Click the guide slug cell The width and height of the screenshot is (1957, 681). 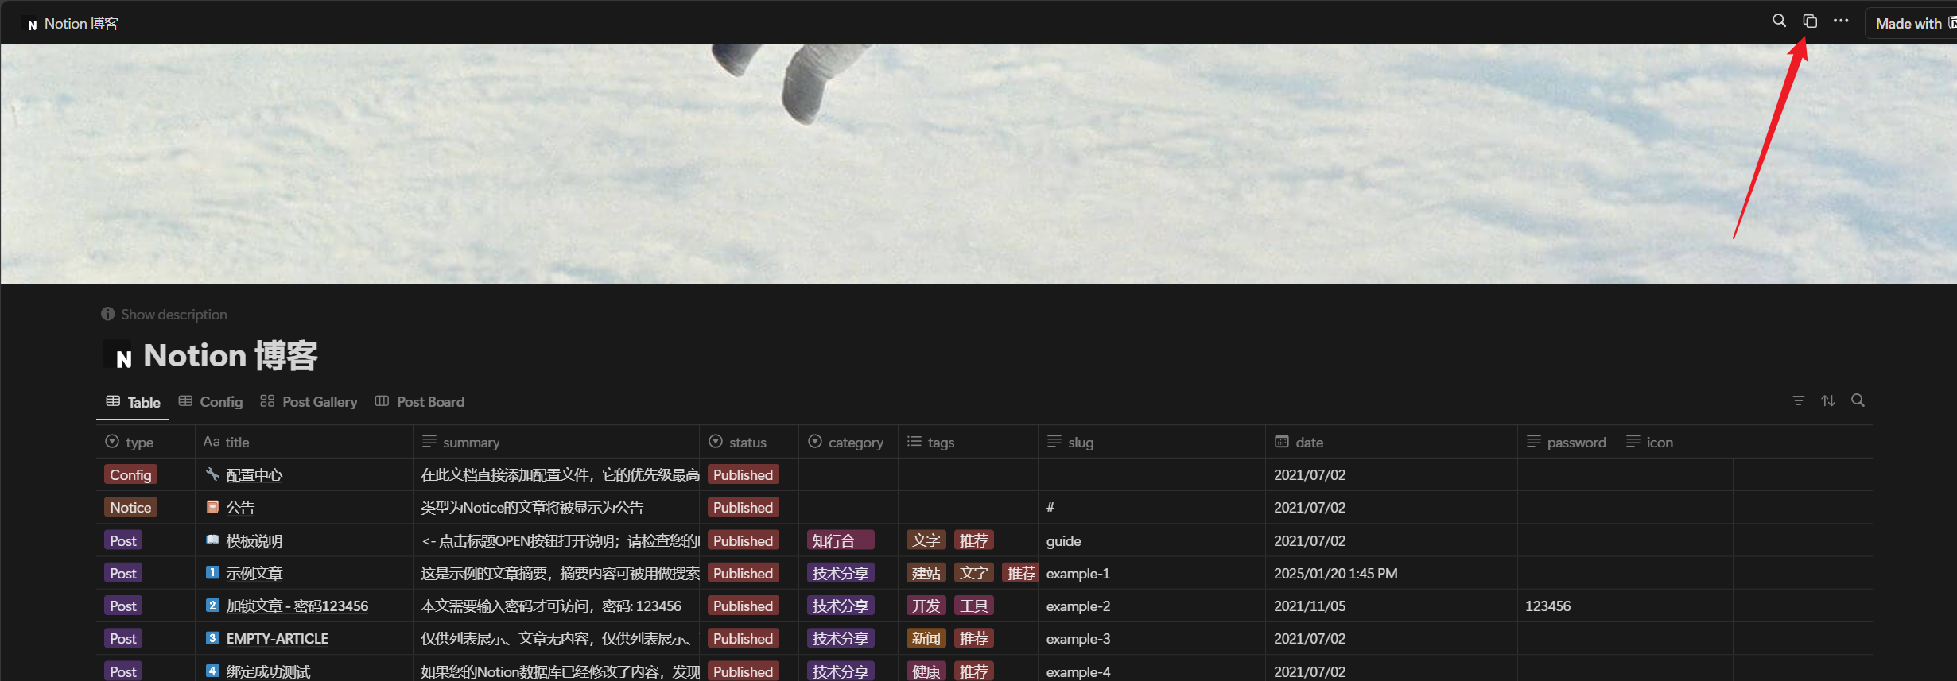pyautogui.click(x=1151, y=540)
